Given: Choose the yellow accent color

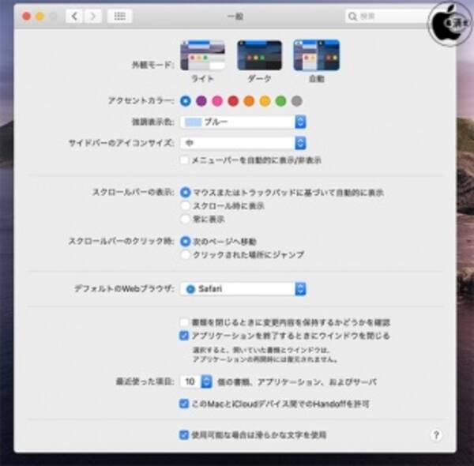Looking at the screenshot, I should 265,101.
